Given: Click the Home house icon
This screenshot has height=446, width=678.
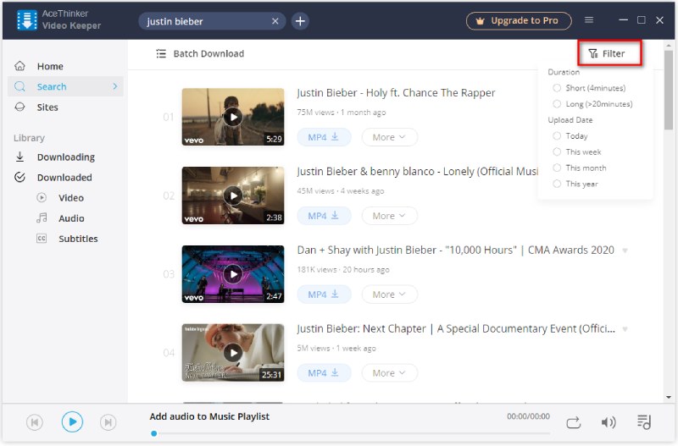Looking at the screenshot, I should (x=19, y=66).
